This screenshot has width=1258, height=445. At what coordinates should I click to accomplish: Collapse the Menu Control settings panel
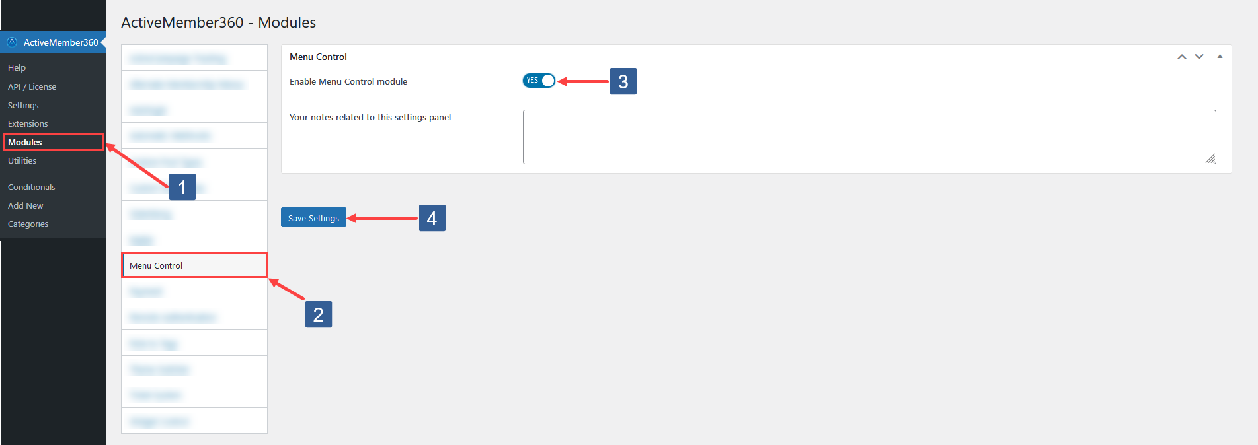tap(1220, 57)
